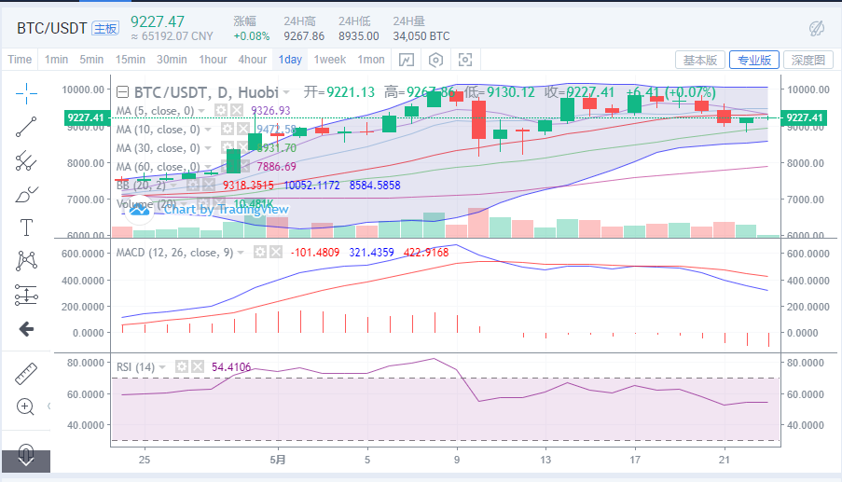Open chart settings hexagon icon
Image resolution: width=842 pixels, height=482 pixels.
point(436,60)
